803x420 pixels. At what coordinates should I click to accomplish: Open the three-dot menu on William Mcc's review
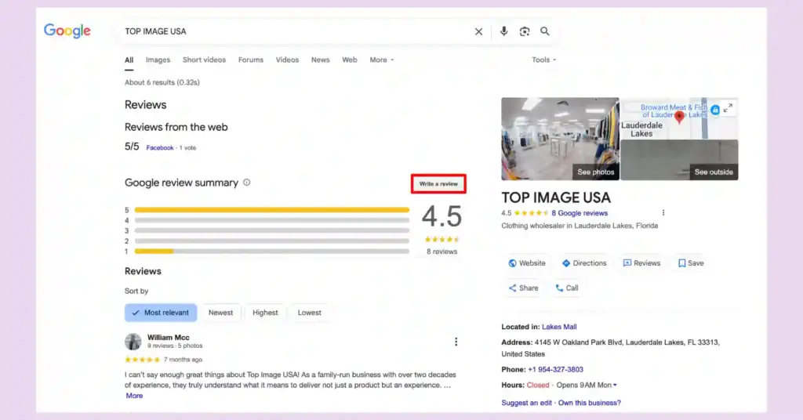(456, 342)
